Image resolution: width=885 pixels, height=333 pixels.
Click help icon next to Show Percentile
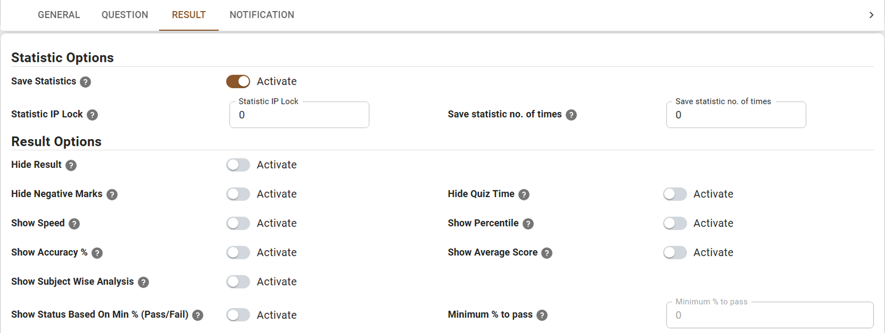pyautogui.click(x=528, y=224)
